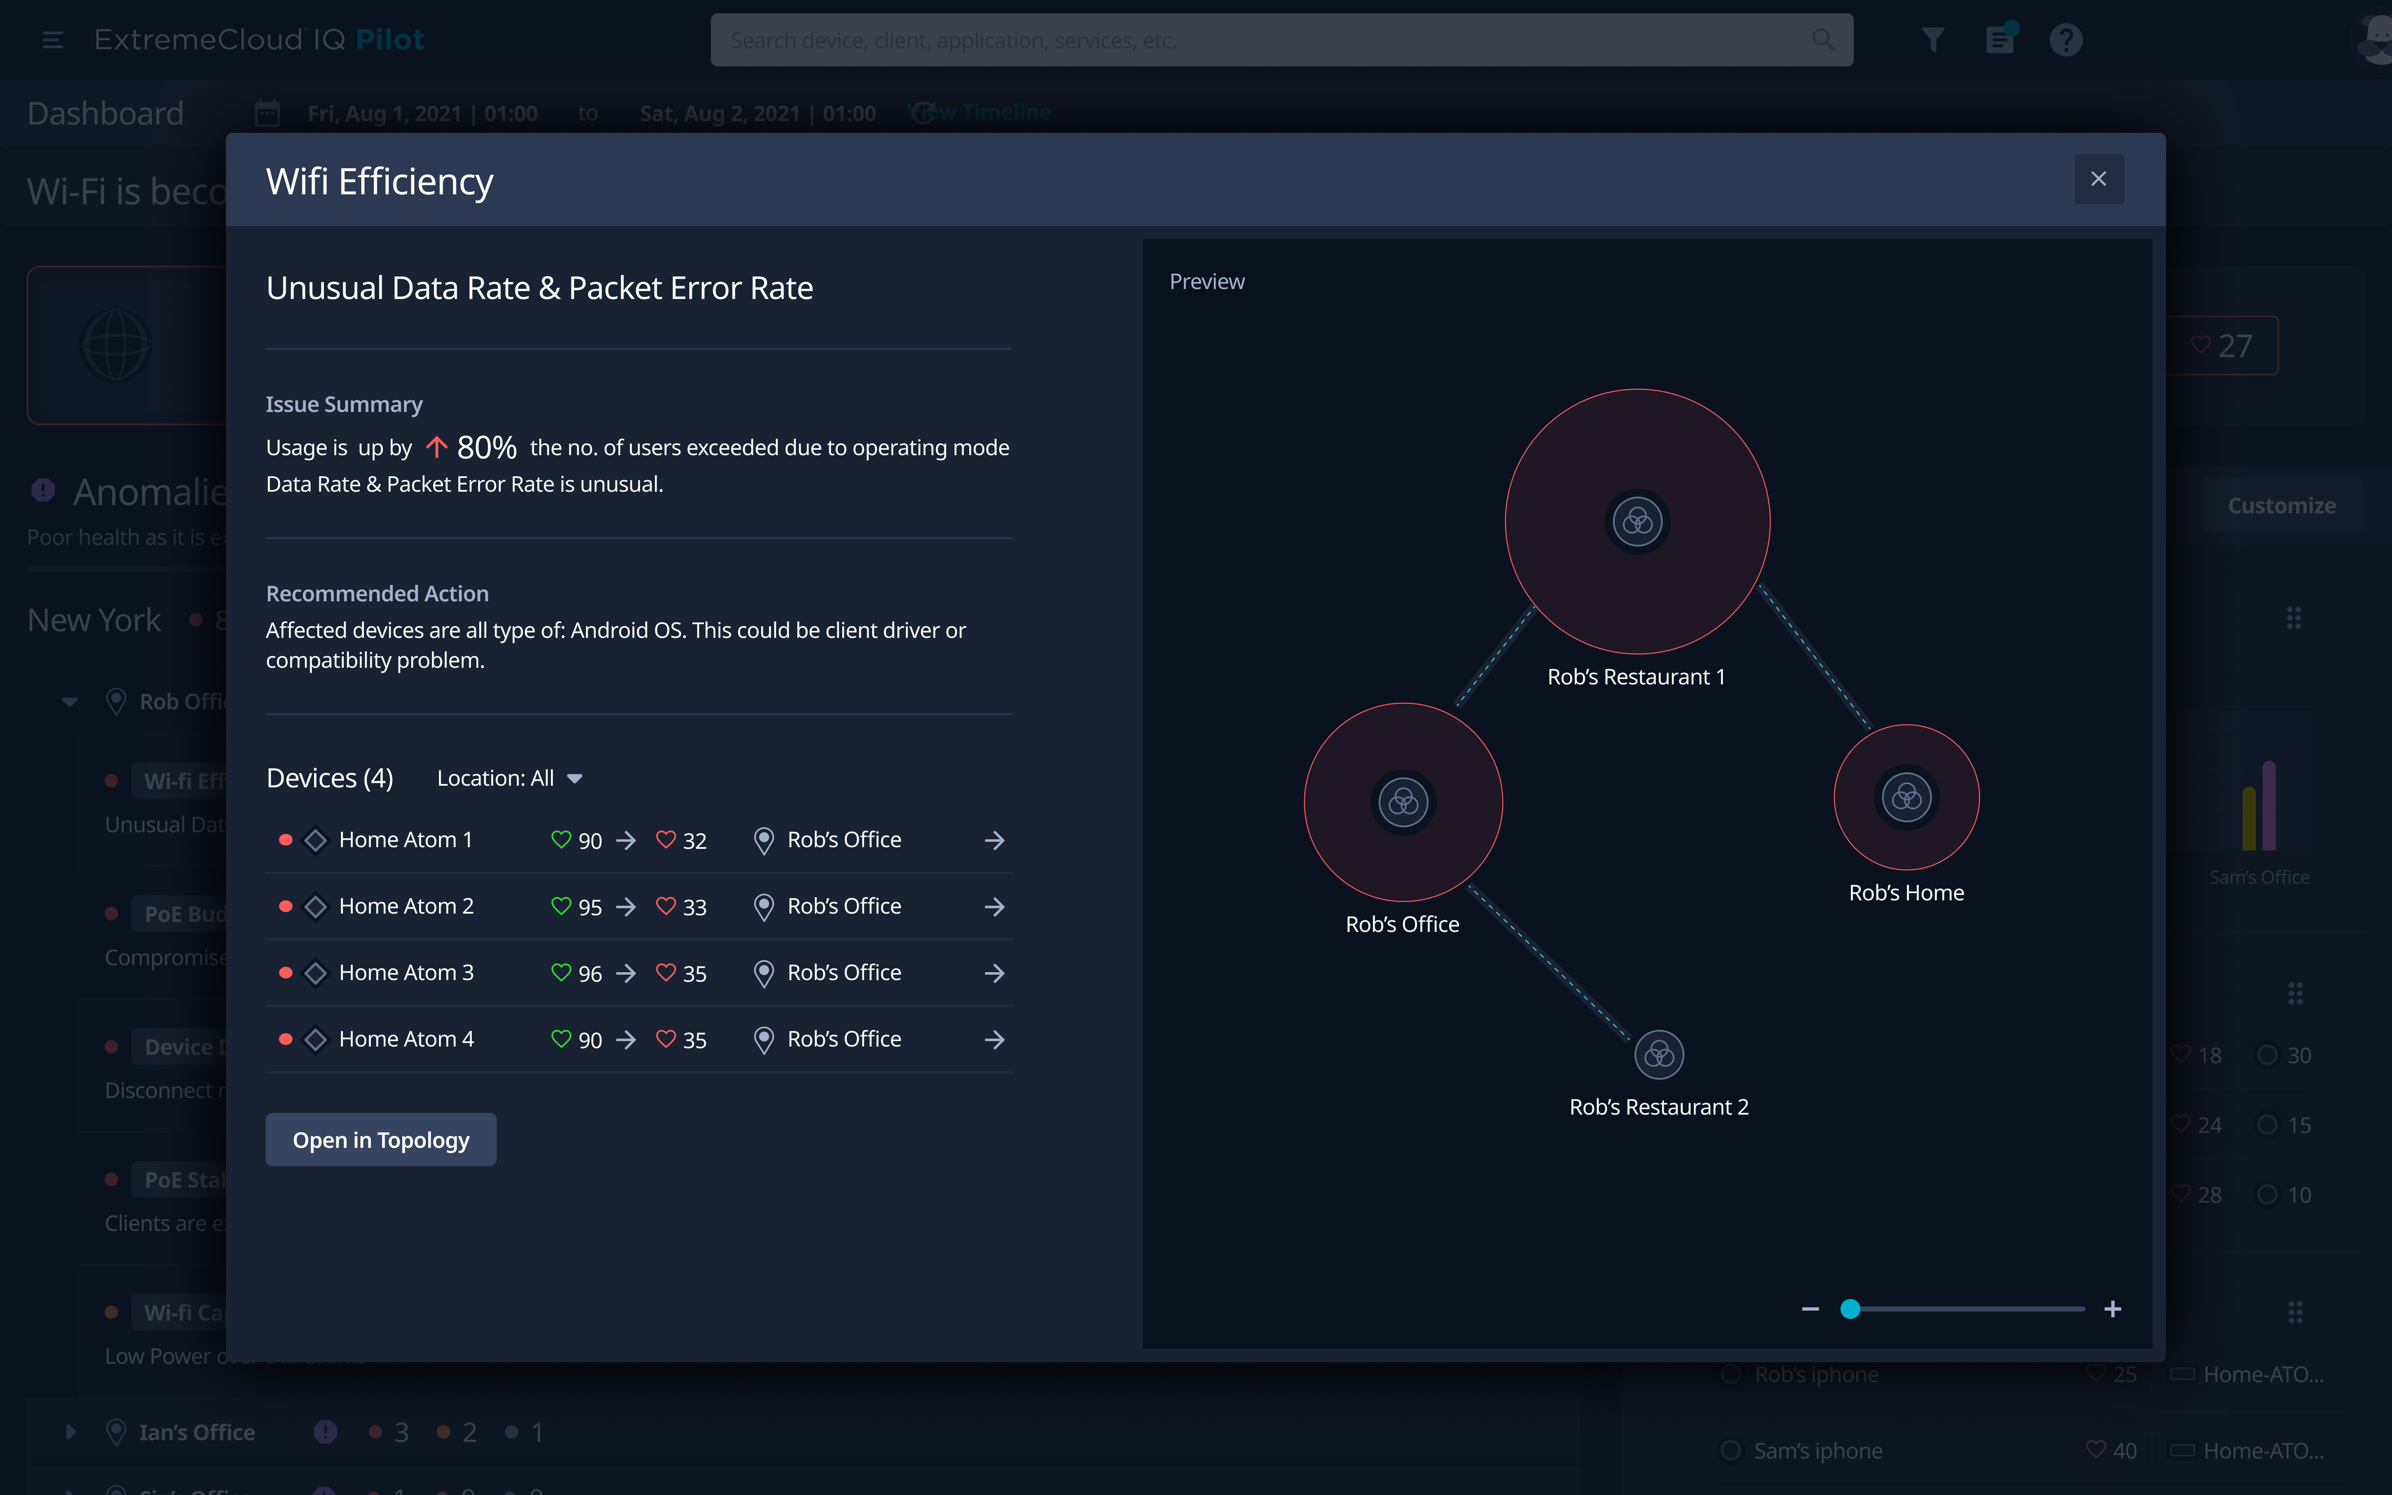The height and width of the screenshot is (1495, 2392).
Task: Collapse the Rob Office group
Action: point(69,701)
